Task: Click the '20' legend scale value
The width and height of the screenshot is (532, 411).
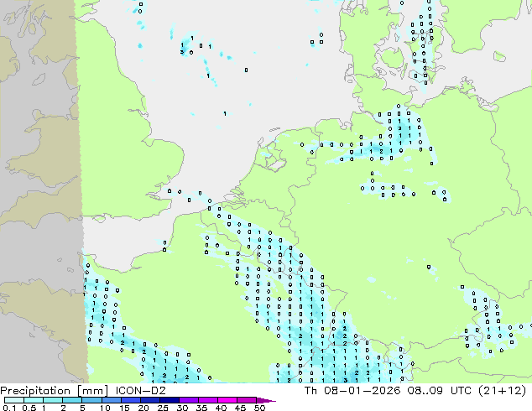Action: point(143,408)
